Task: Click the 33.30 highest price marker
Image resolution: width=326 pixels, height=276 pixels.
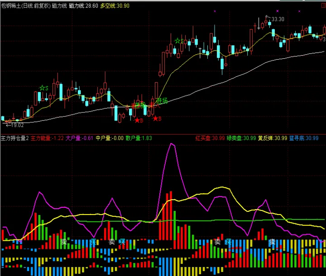Action: [278, 19]
